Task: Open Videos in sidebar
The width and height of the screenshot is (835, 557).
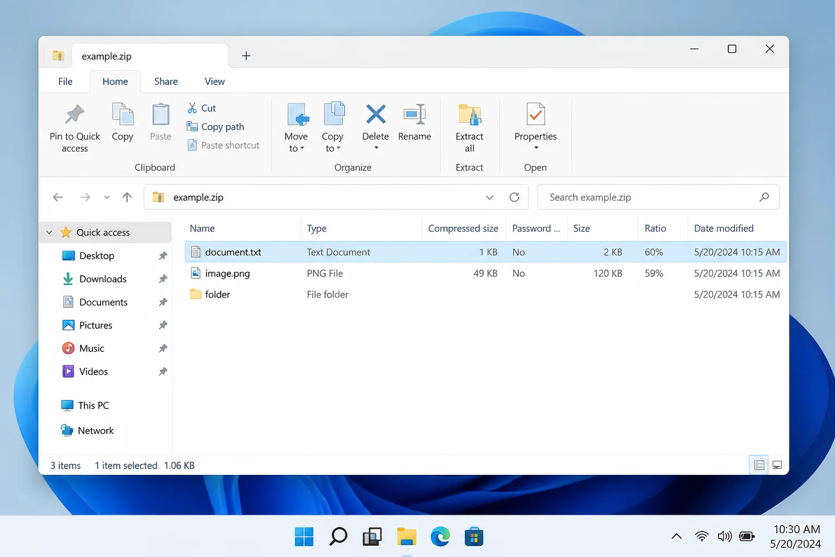Action: tap(94, 372)
